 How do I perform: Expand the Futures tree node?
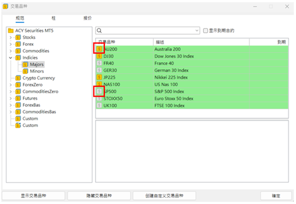pyautogui.click(x=10, y=98)
